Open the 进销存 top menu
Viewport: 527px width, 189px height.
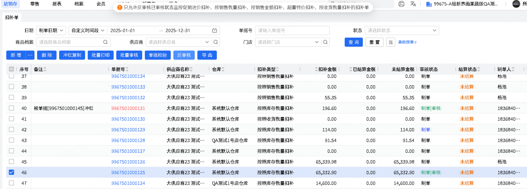pyautogui.click(x=10, y=4)
